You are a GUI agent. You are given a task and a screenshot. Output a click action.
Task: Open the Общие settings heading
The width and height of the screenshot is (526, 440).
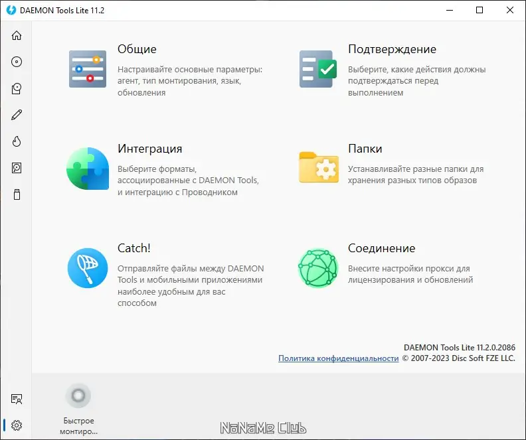point(137,49)
